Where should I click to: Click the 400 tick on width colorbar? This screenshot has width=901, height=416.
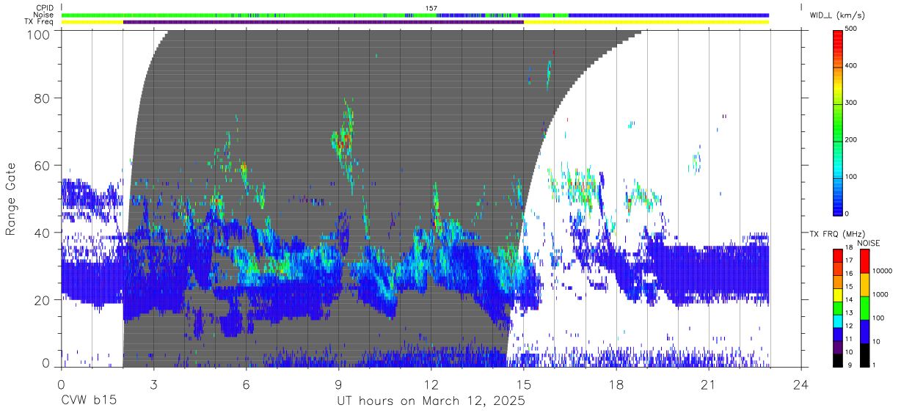point(852,66)
